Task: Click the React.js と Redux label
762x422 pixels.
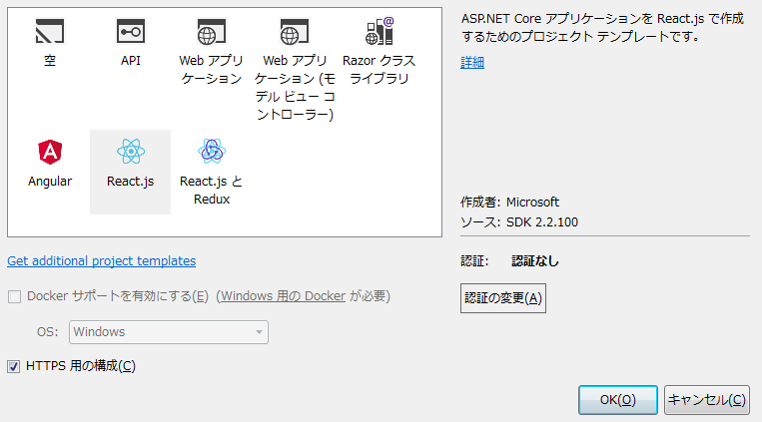Action: [212, 190]
